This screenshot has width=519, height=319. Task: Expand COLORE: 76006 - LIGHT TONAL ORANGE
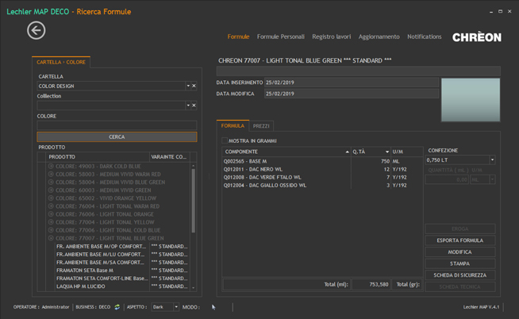click(51, 214)
